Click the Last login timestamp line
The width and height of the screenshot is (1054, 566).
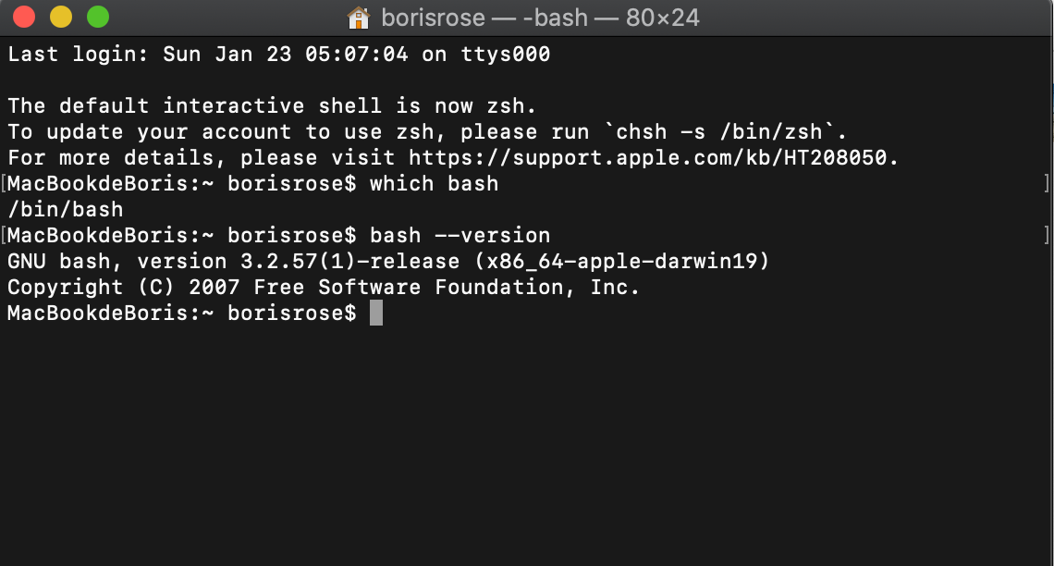[x=277, y=54]
